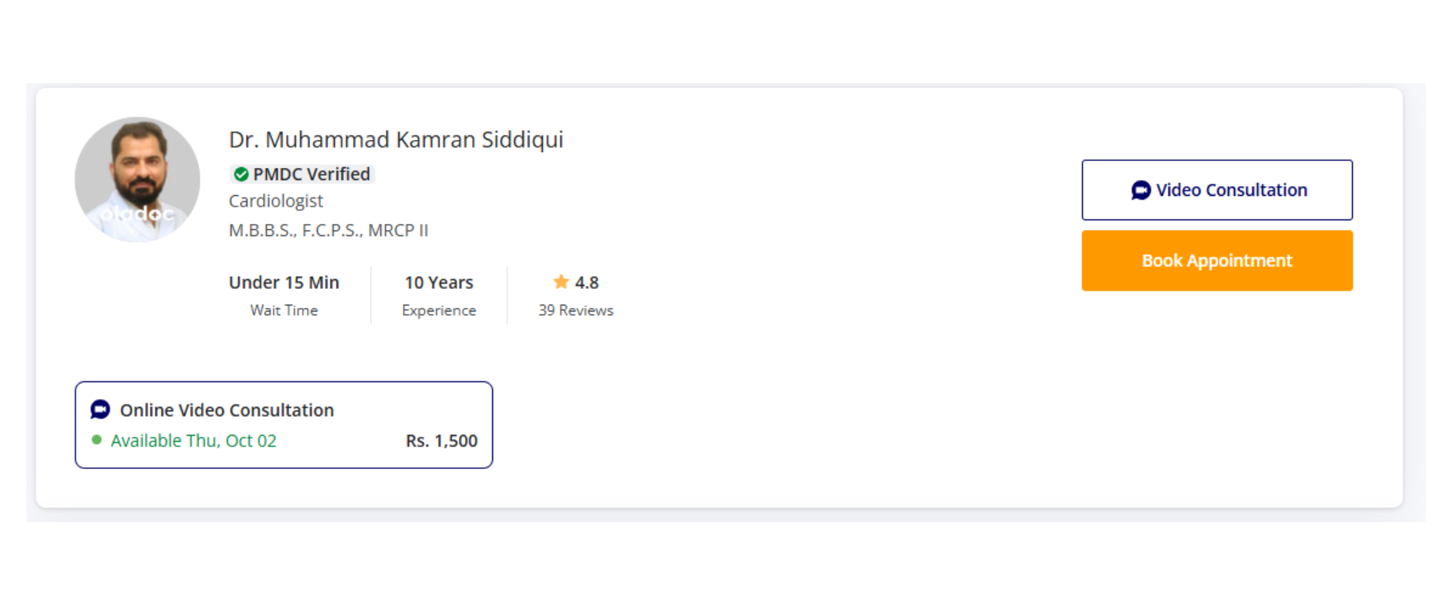Open the 39 Reviews link

click(x=576, y=311)
